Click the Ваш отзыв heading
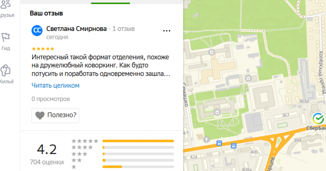 [46, 13]
